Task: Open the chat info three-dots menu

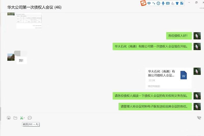Action: click(x=202, y=8)
